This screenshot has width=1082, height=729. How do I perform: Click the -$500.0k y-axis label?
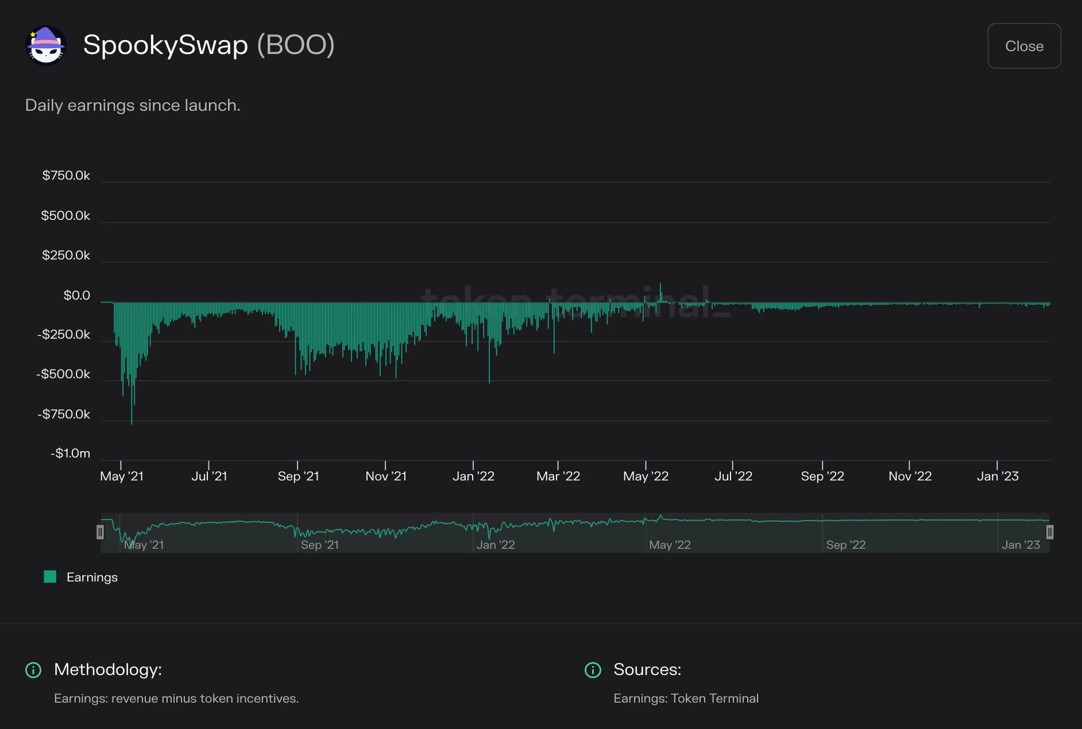coord(63,374)
